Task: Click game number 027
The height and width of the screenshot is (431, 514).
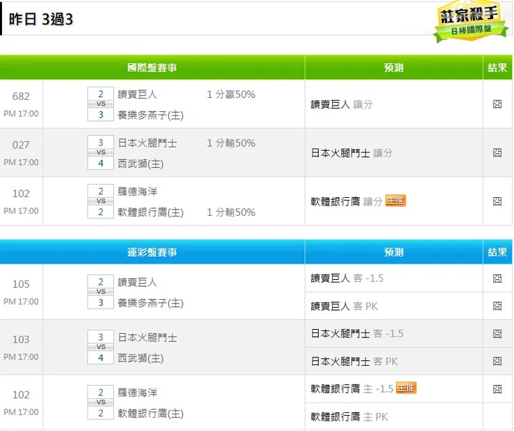Action: (21, 144)
